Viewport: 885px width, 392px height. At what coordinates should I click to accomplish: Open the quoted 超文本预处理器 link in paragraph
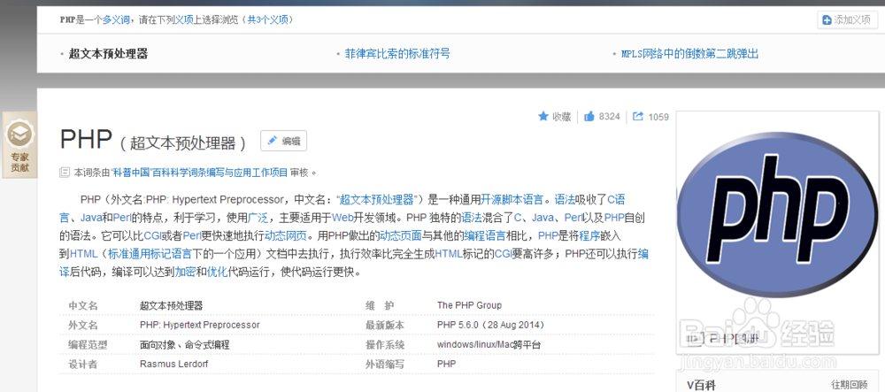[376, 199]
